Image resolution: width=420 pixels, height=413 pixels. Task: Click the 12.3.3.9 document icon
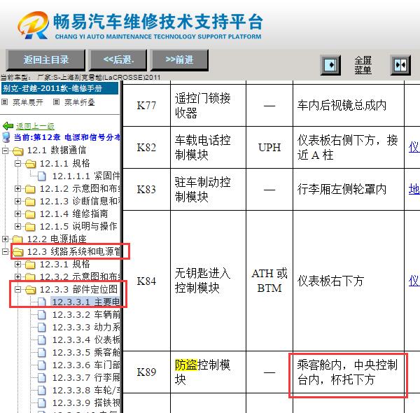[x=41, y=402]
